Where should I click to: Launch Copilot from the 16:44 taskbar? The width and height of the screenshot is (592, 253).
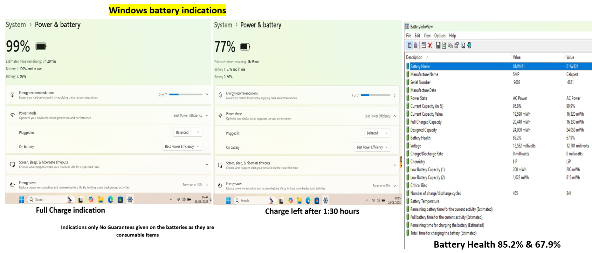[91, 200]
